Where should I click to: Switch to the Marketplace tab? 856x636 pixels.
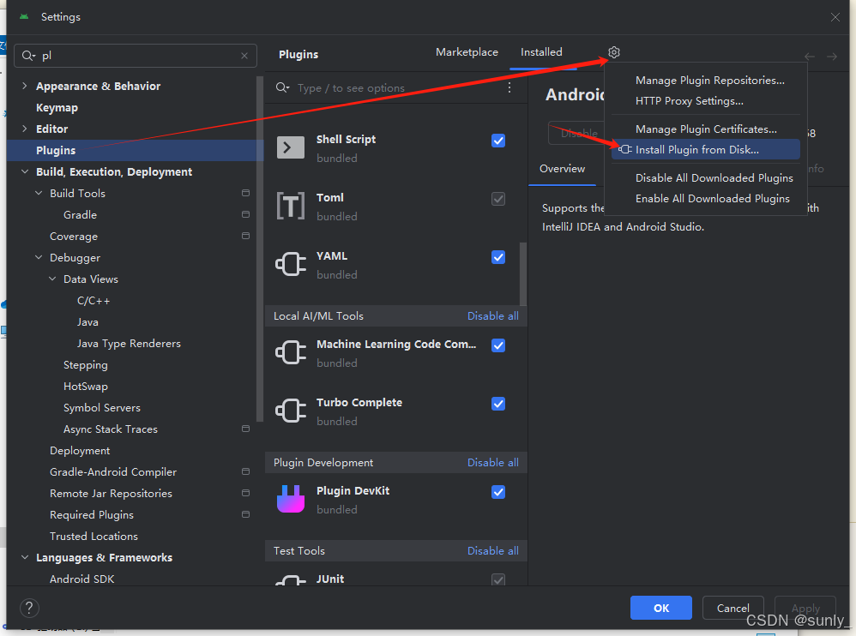coord(467,52)
